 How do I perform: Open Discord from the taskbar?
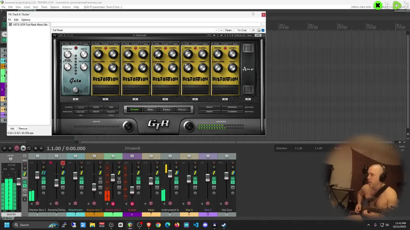click(x=205, y=225)
